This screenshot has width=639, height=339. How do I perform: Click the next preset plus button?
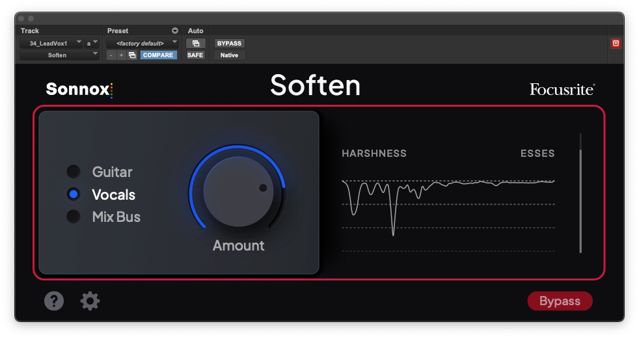[121, 55]
